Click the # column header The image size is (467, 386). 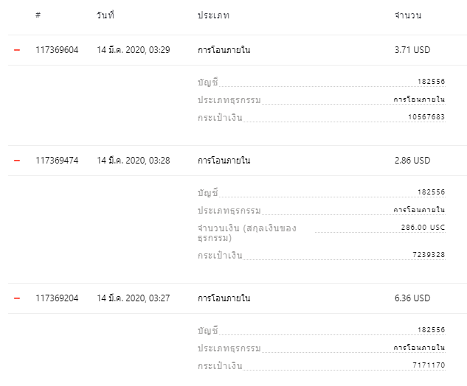click(38, 15)
